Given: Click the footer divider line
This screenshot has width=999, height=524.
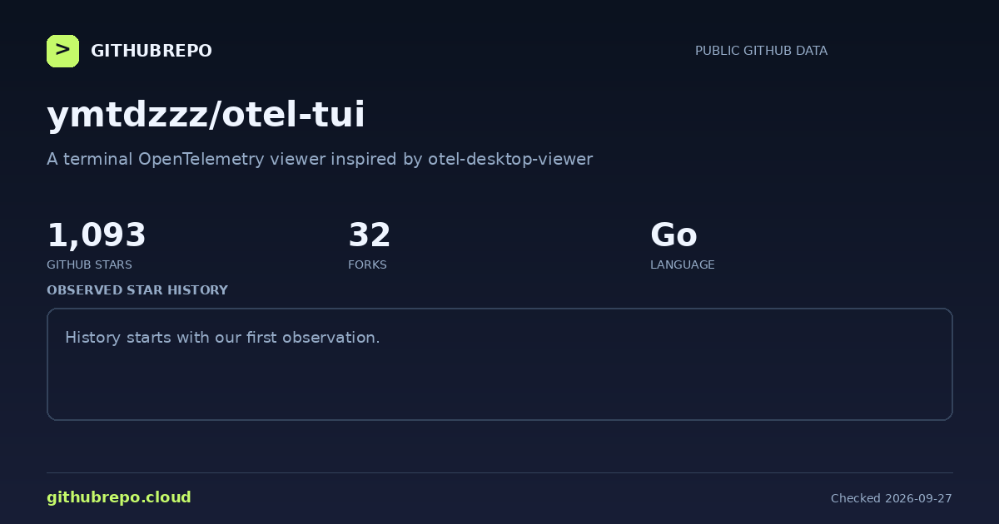Looking at the screenshot, I should click(499, 472).
